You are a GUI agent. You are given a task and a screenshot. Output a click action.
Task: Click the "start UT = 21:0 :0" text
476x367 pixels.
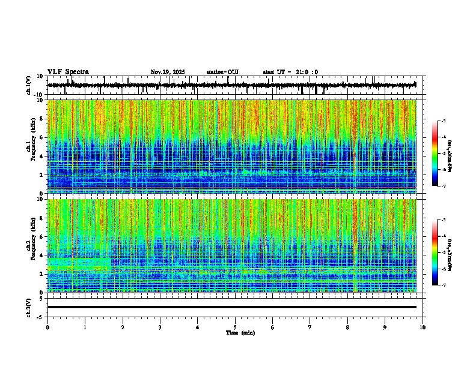tap(290, 72)
